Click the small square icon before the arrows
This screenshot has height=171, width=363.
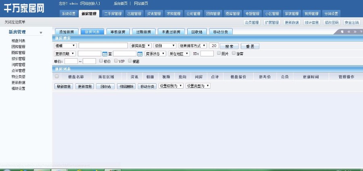coord(342,32)
